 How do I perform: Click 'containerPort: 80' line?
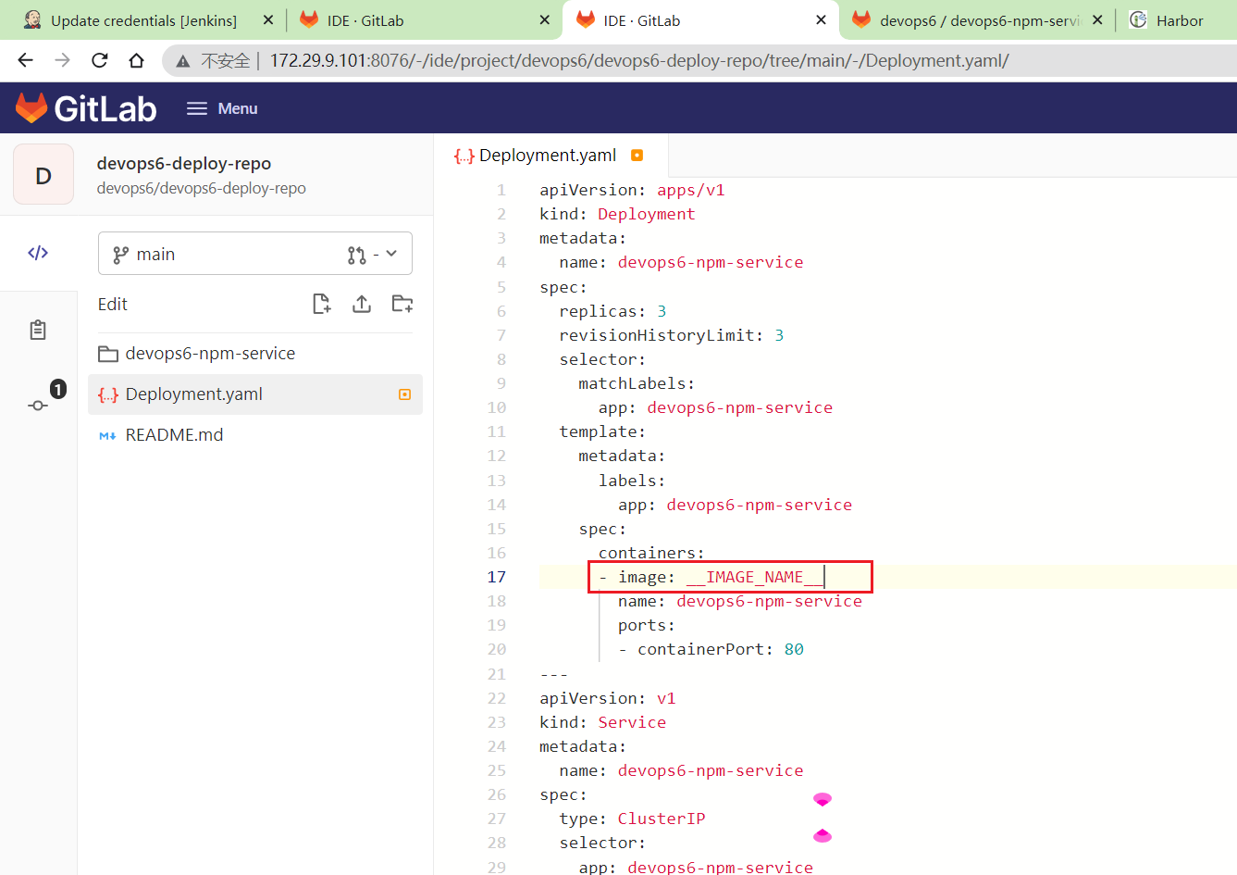[711, 649]
